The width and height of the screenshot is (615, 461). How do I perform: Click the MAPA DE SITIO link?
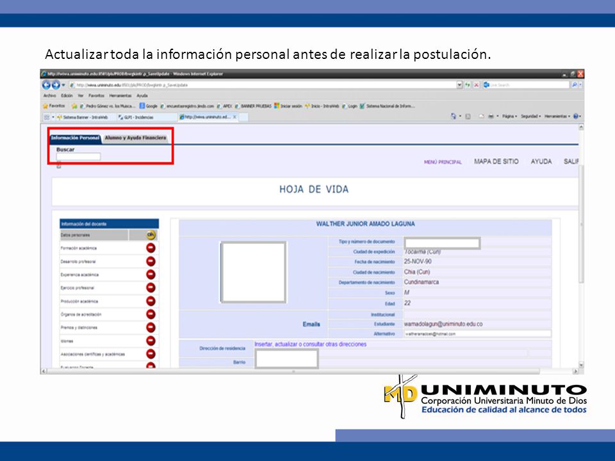pyautogui.click(x=496, y=161)
